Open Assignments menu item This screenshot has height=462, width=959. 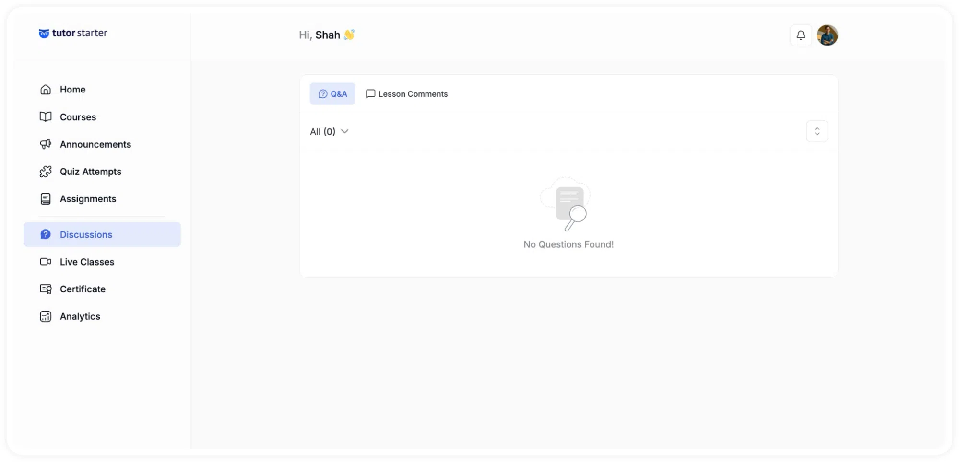click(102, 199)
